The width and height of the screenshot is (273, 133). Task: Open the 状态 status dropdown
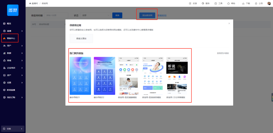[96, 15]
